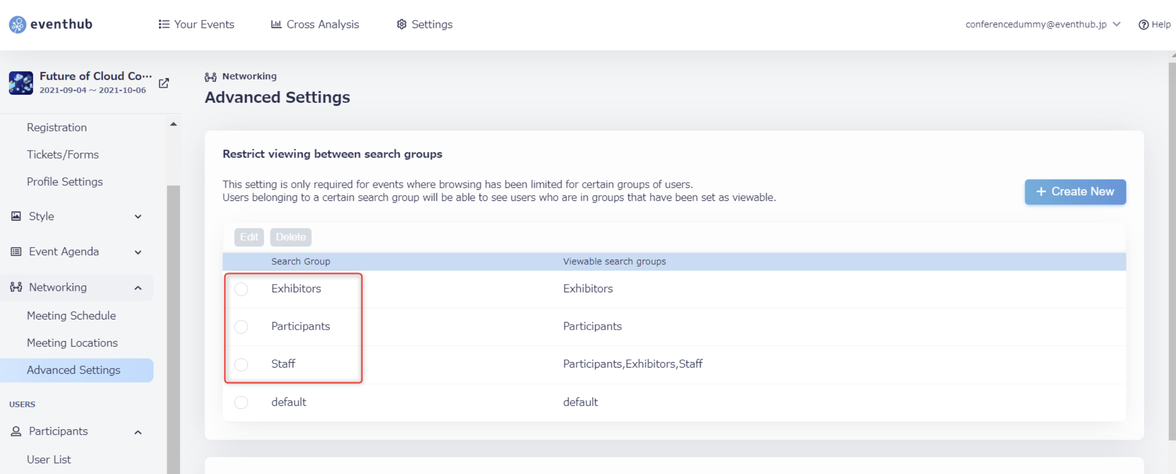Click the Help link
This screenshot has width=1176, height=474.
tap(1155, 25)
